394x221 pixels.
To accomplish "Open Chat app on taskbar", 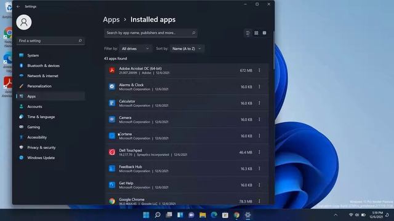I will [191, 215].
